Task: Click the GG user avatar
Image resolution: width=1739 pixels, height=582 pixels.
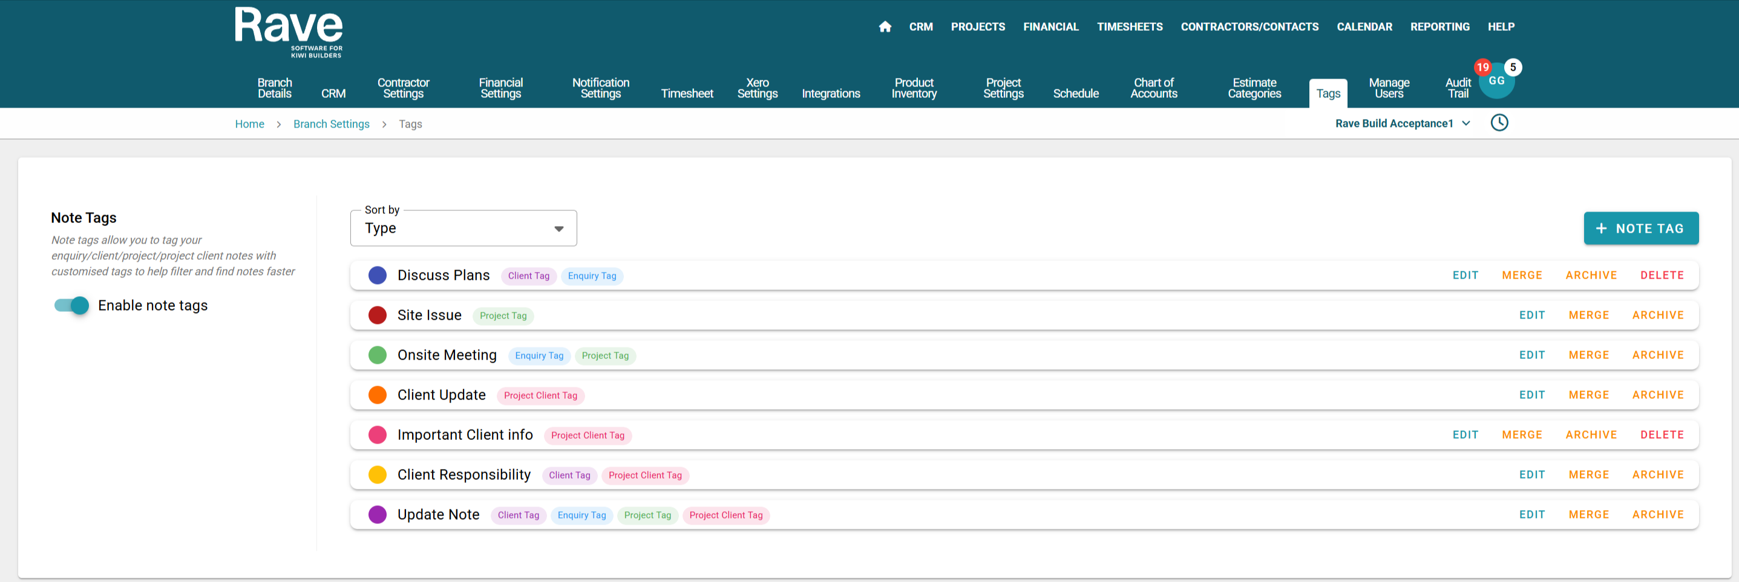Action: click(1496, 82)
